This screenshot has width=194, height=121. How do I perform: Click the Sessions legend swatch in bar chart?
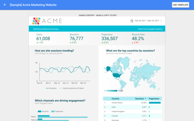pyautogui.click(x=39, y=111)
